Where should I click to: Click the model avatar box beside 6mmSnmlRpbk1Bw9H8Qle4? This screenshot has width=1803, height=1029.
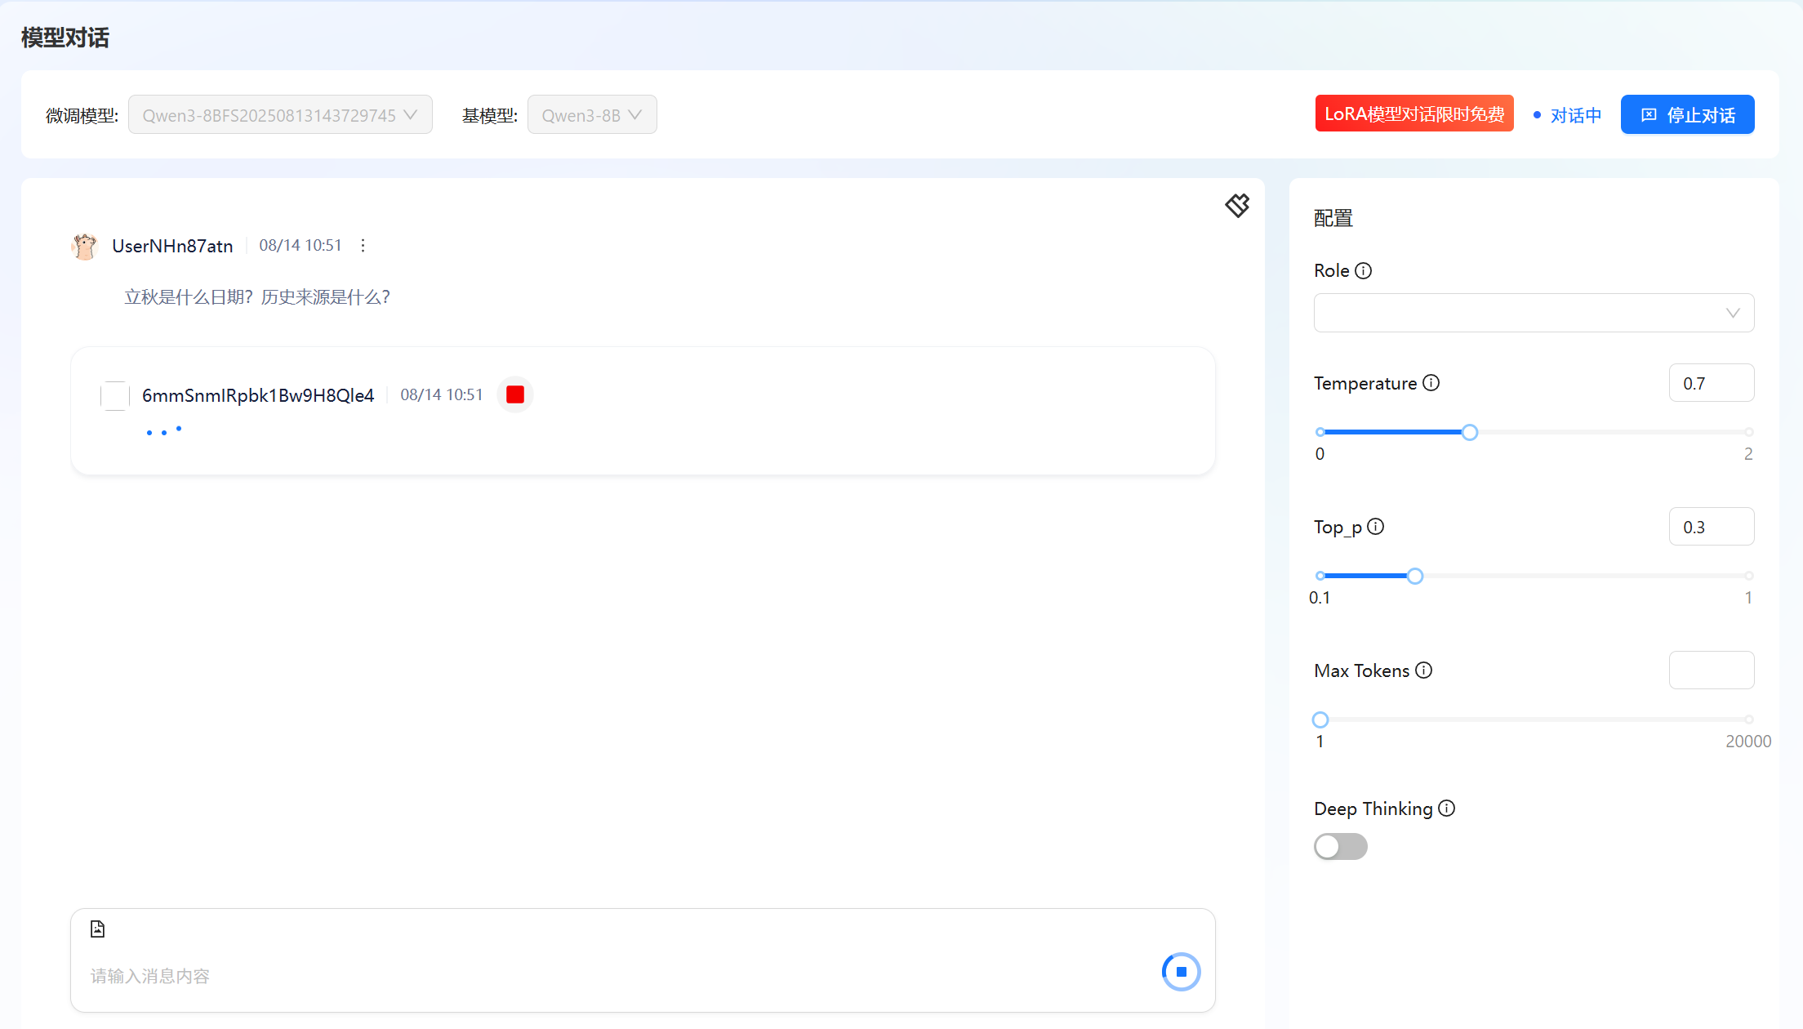pos(115,395)
